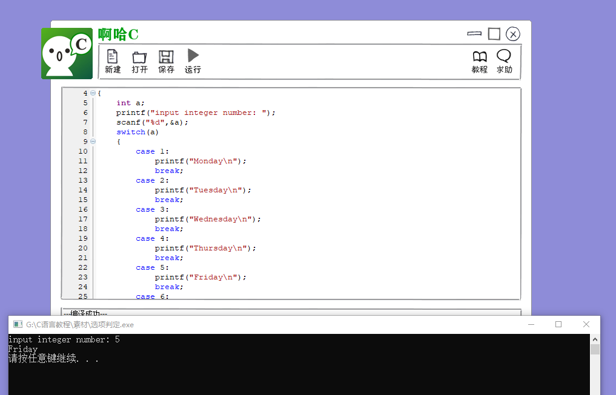Ask for help with 求助
The image size is (616, 395).
click(504, 62)
